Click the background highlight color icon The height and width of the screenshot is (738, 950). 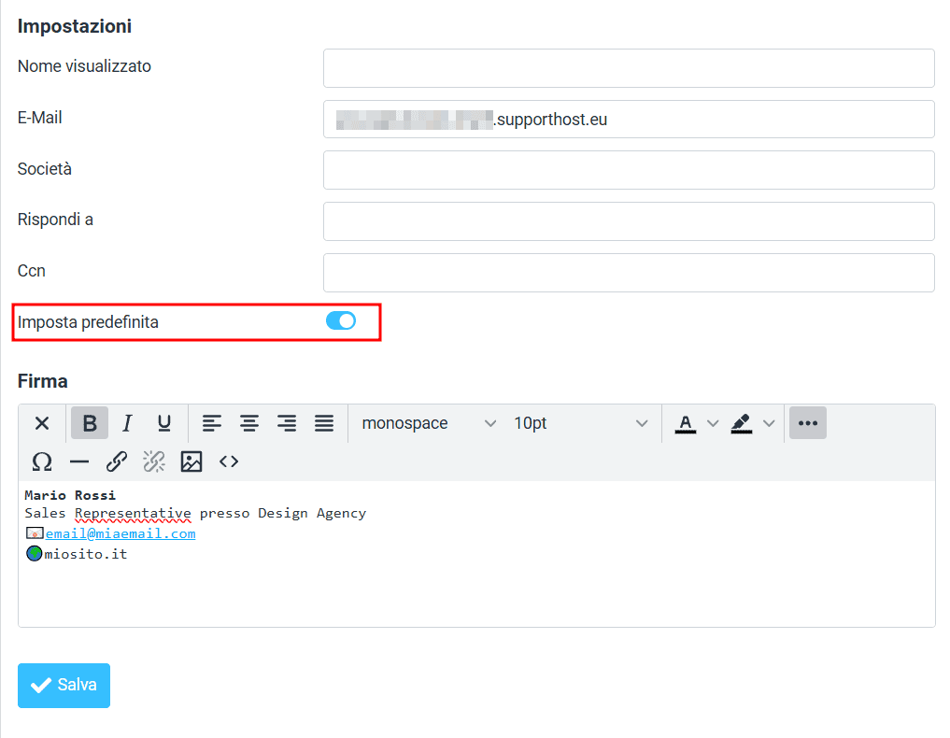742,423
